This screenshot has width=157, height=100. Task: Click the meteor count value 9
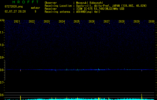point(35,11)
